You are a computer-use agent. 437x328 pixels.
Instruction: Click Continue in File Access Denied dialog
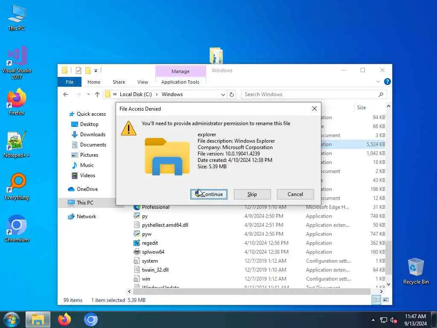[x=209, y=194]
